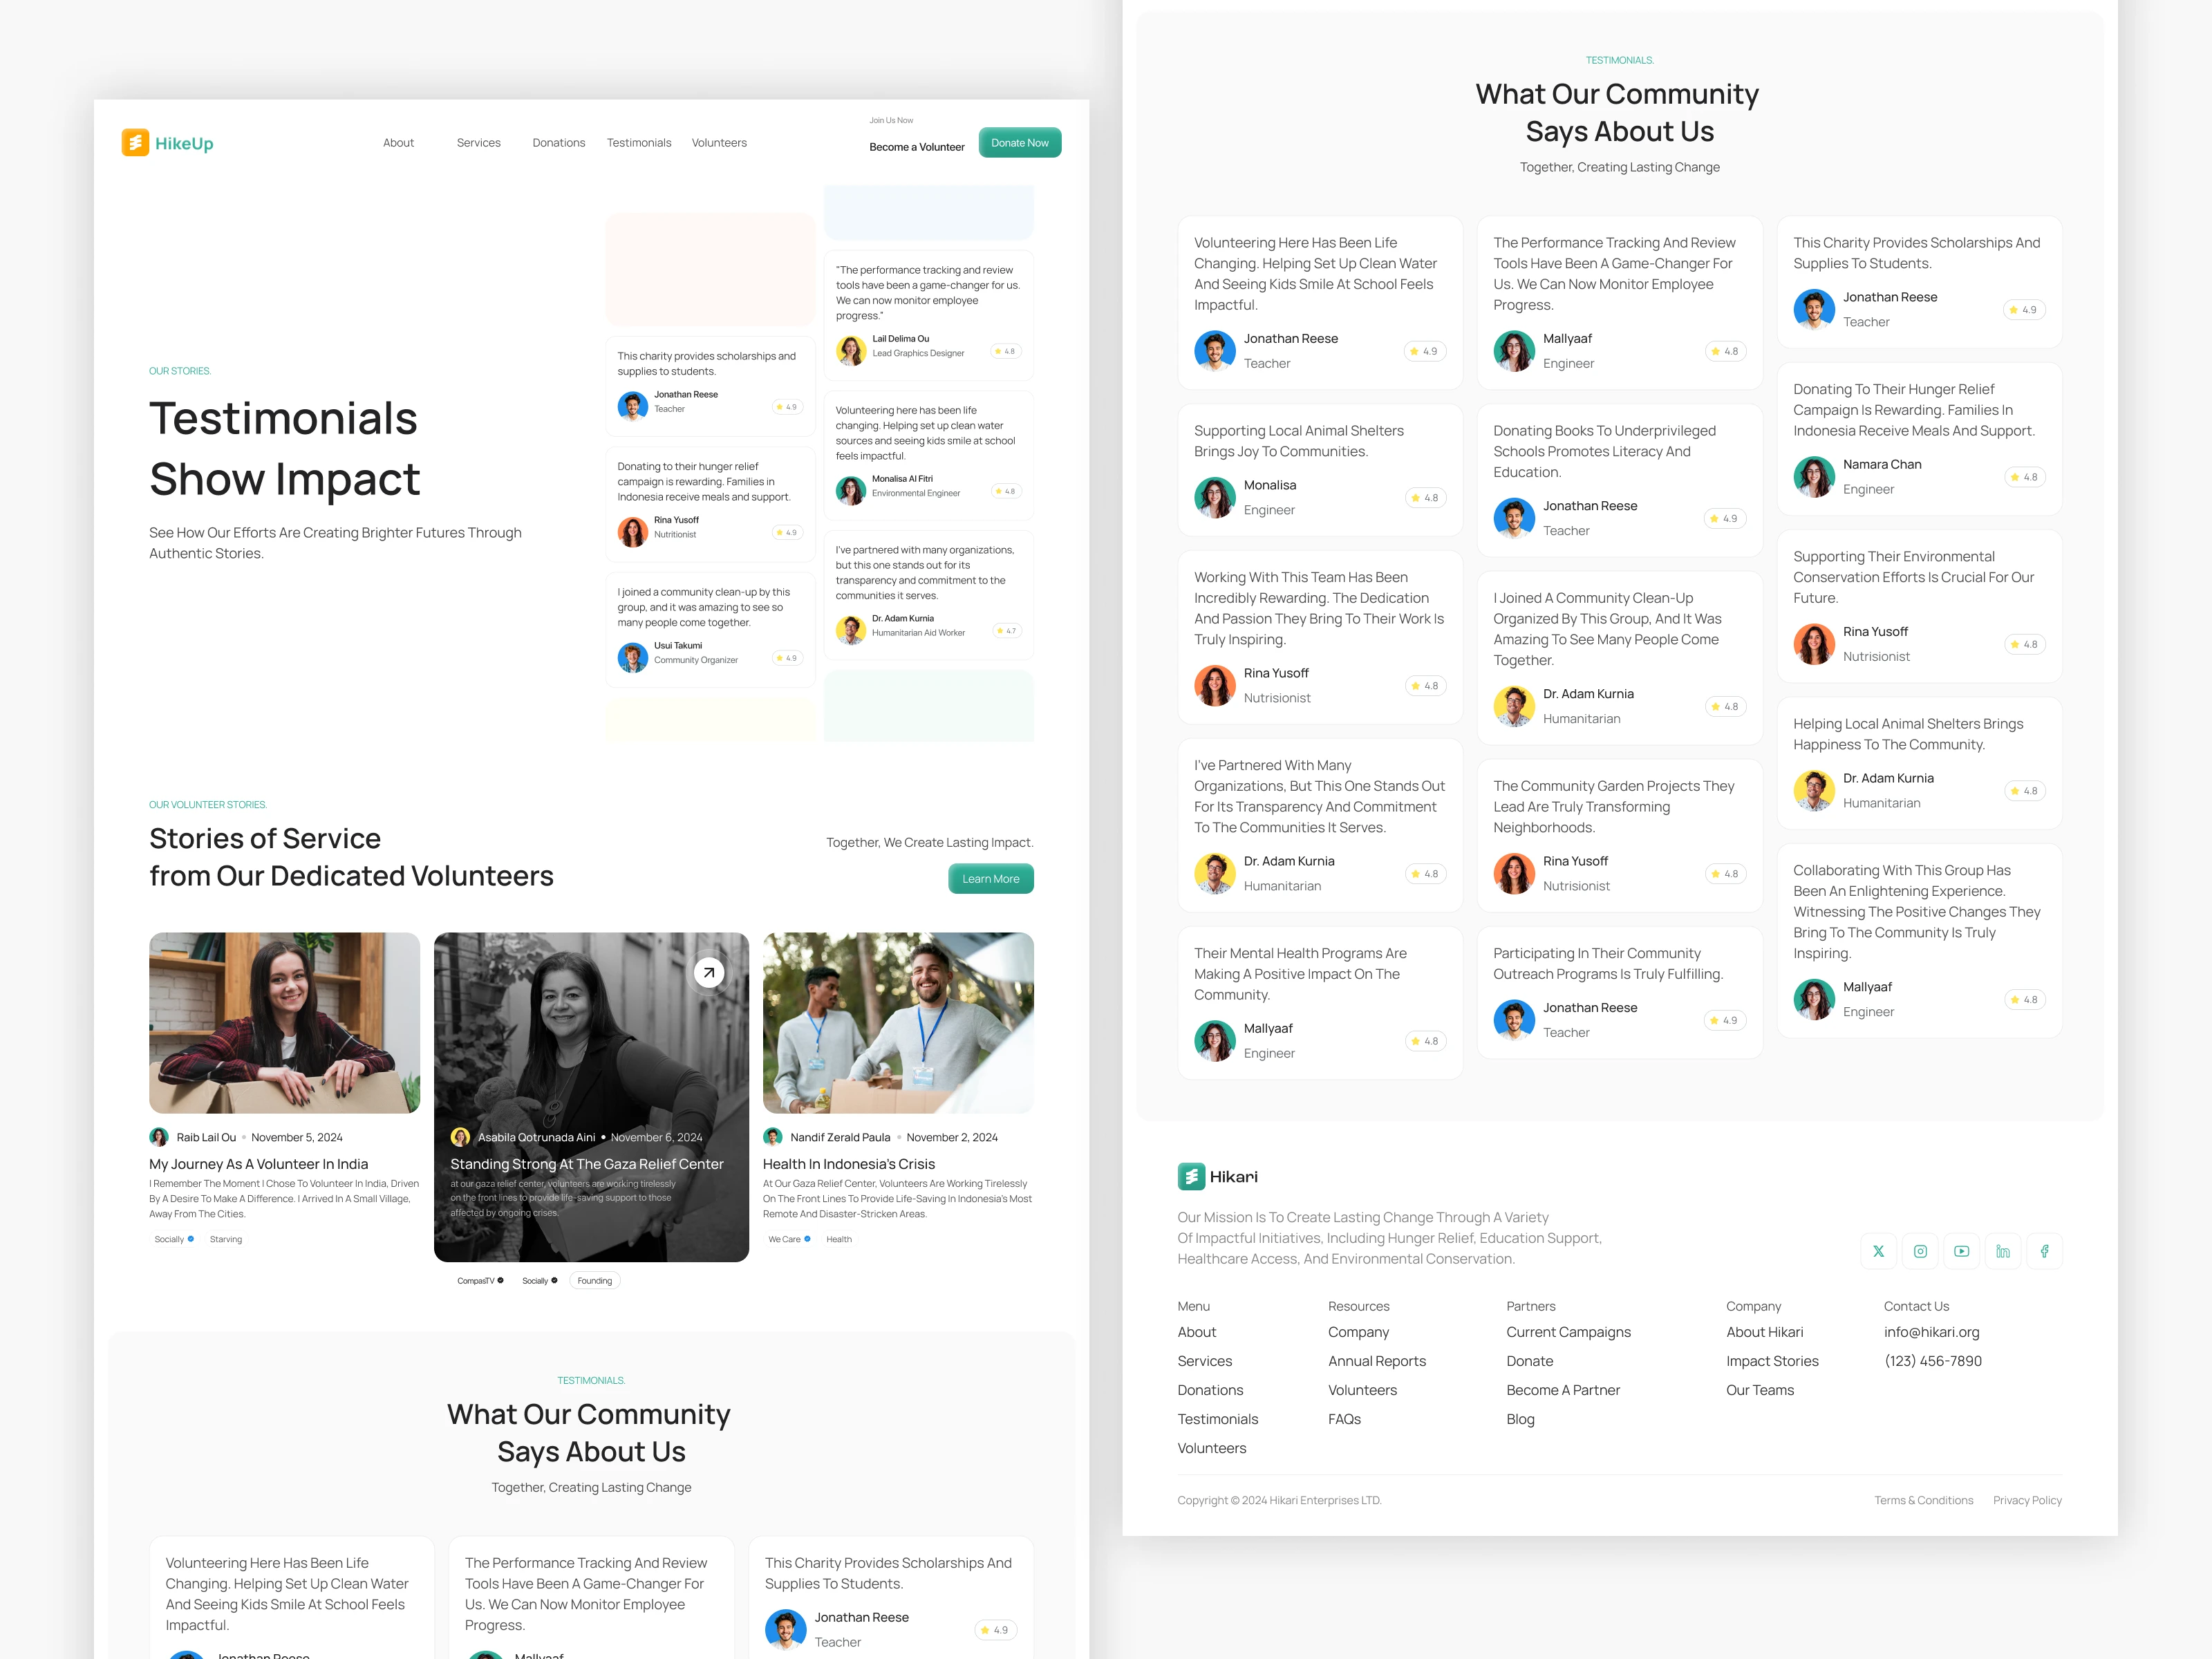Open the Instagram social icon

click(1920, 1251)
